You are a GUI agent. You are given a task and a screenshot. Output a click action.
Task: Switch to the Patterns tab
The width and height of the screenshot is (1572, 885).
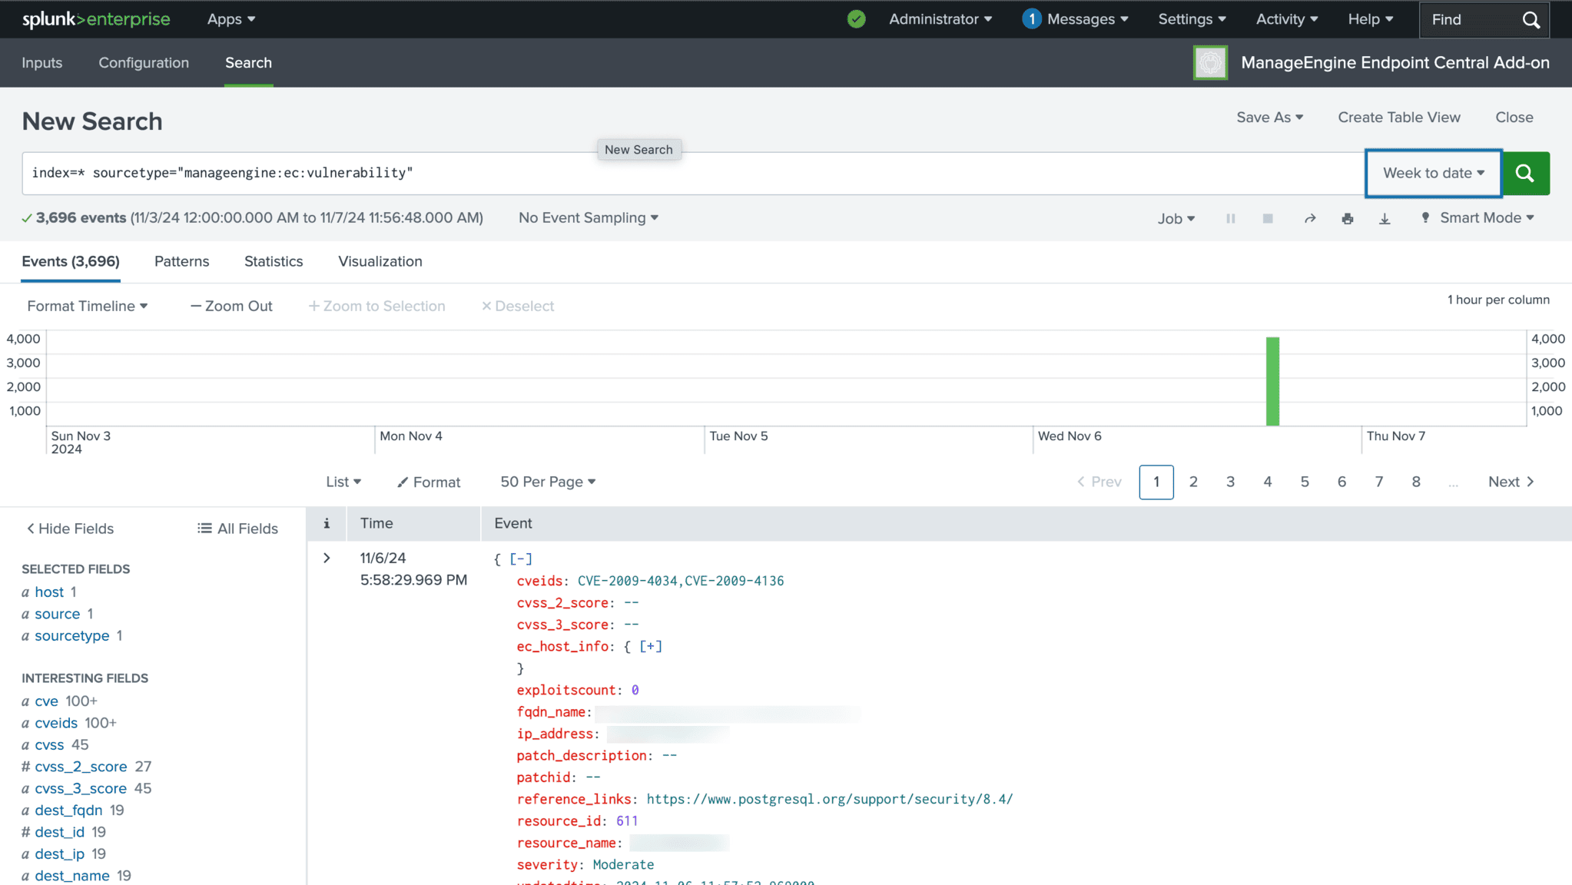(x=181, y=261)
